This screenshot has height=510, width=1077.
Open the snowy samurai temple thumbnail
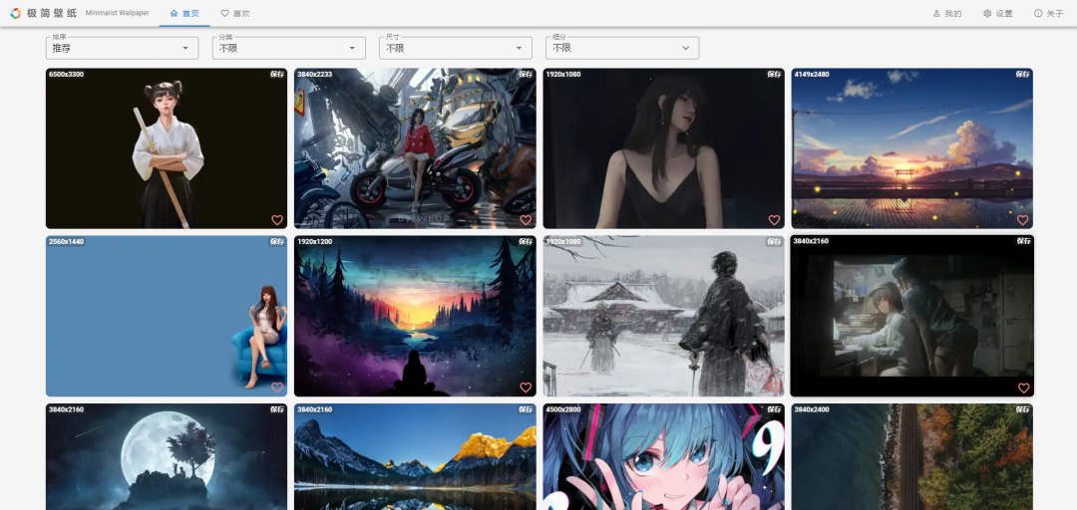(x=663, y=316)
